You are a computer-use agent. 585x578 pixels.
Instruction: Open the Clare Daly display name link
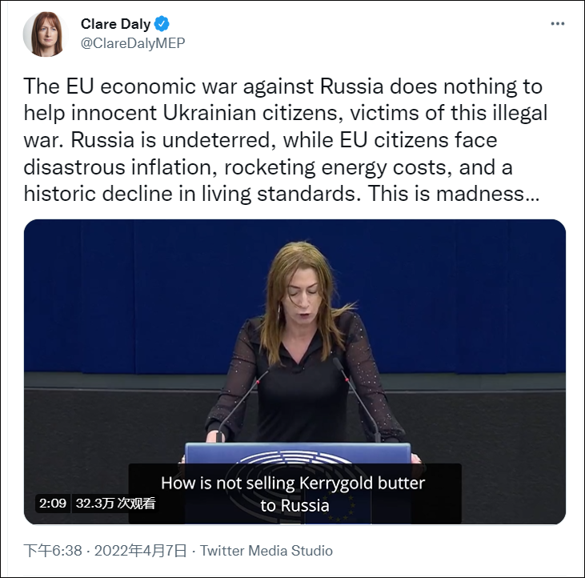click(x=115, y=24)
